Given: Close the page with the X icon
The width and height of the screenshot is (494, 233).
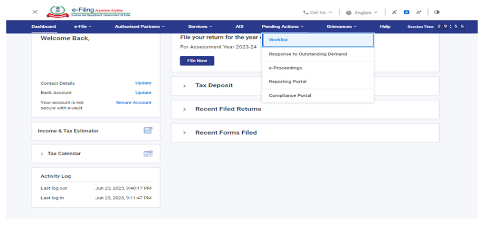Looking at the screenshot, I should pyautogui.click(x=35, y=12).
